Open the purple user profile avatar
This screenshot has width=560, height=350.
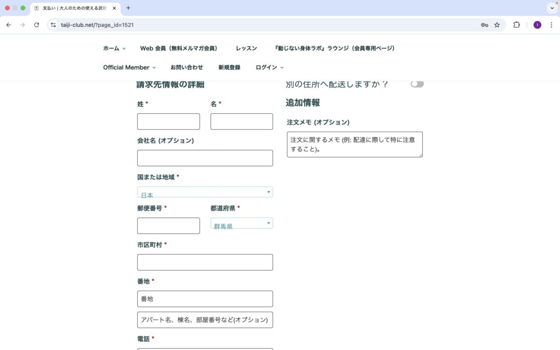[x=537, y=25]
